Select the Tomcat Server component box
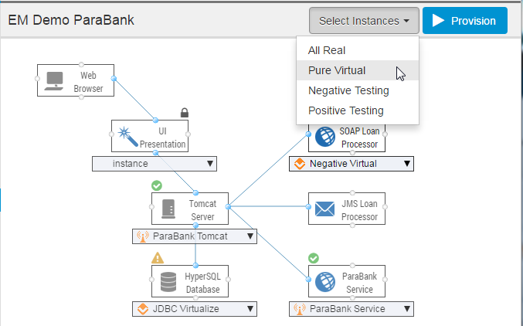 (x=190, y=209)
